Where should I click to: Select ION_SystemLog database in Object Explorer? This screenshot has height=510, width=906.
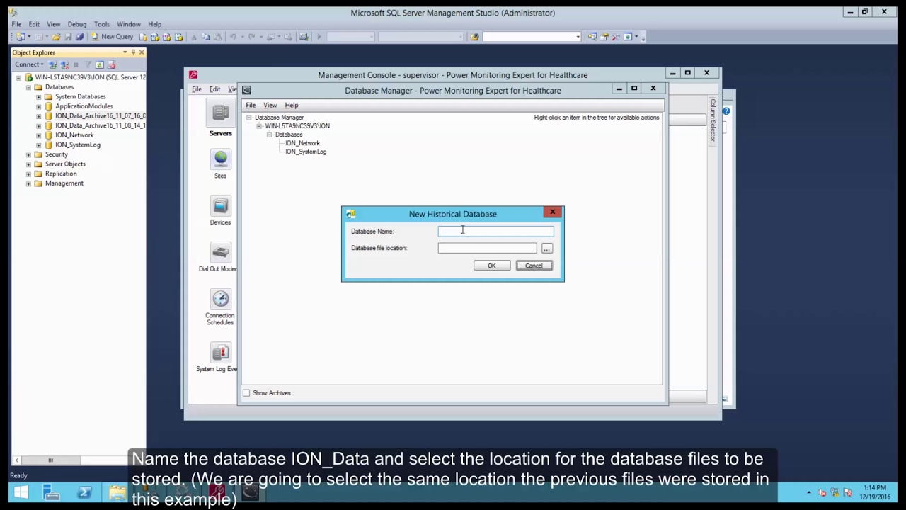click(x=78, y=144)
